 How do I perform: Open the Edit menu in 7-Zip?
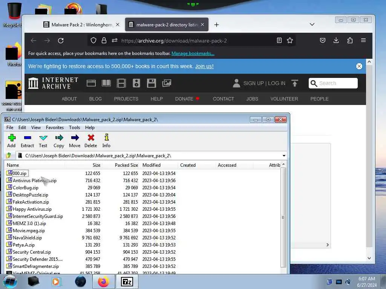pyautogui.click(x=22, y=128)
